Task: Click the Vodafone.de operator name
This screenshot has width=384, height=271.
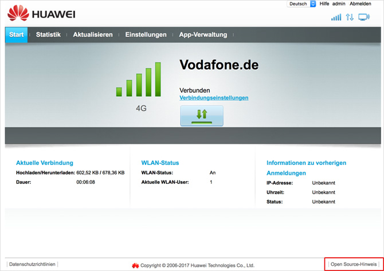Action: tap(219, 65)
